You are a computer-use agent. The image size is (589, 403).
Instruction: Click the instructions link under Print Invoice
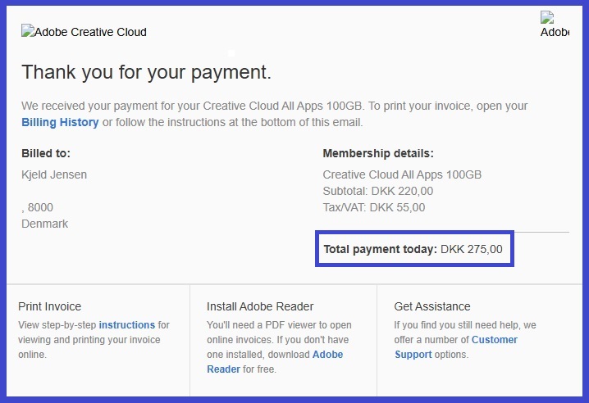coord(126,325)
